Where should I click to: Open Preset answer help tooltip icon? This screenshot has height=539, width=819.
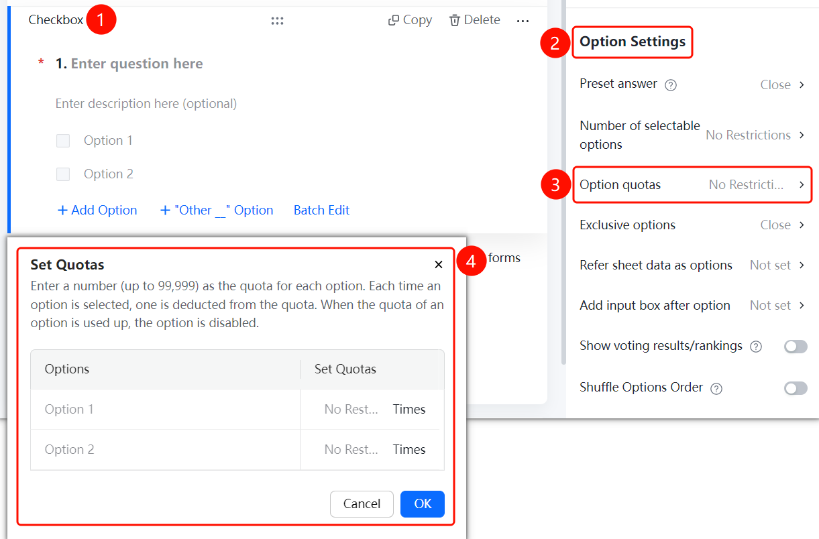coord(671,85)
